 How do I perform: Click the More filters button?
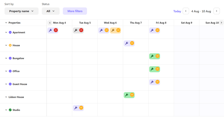(75, 11)
